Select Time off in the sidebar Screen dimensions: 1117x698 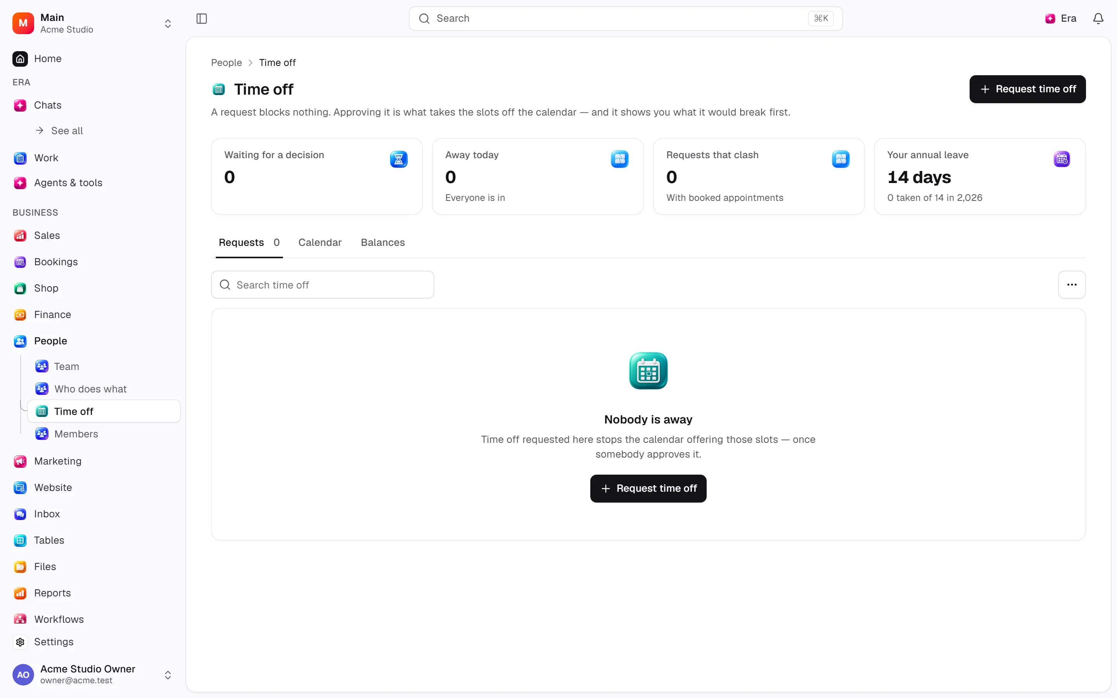pos(104,411)
